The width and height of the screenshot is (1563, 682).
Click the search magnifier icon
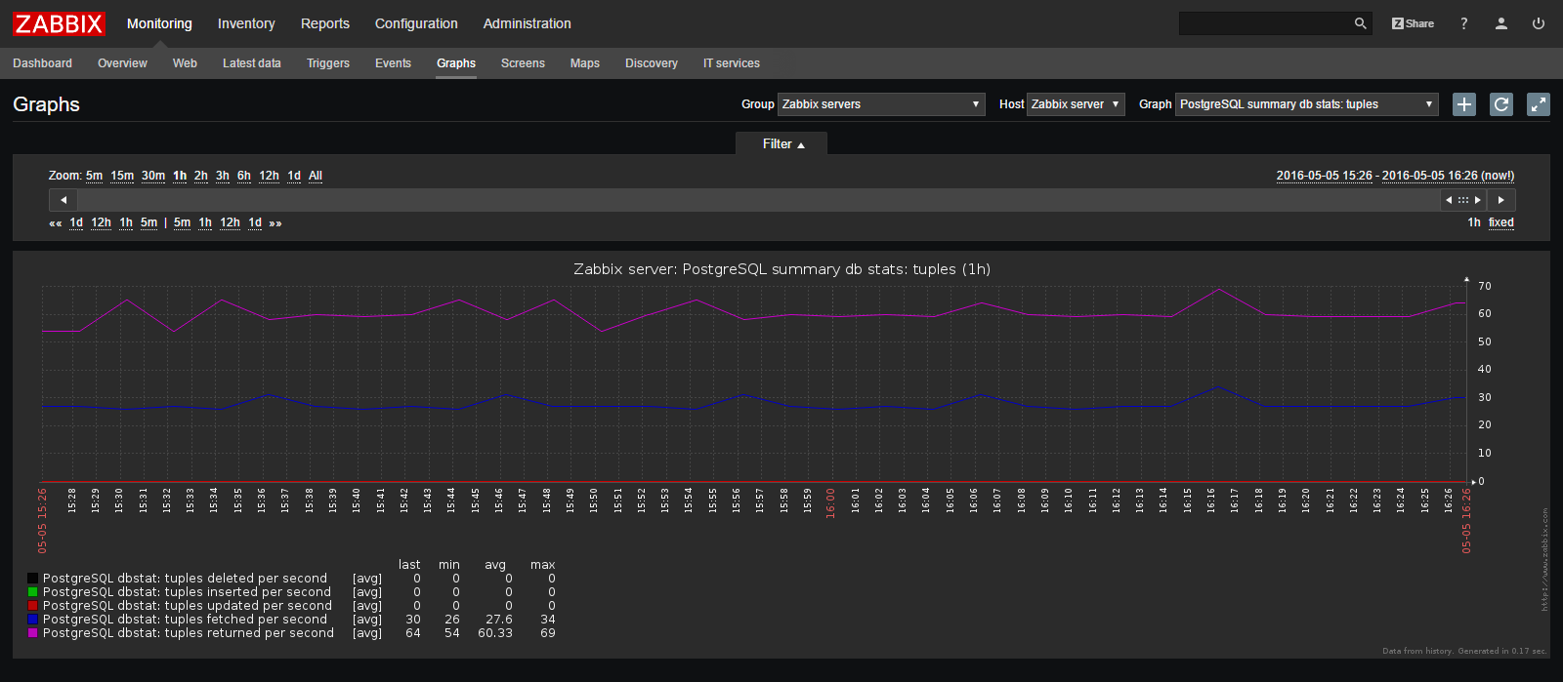(x=1360, y=23)
